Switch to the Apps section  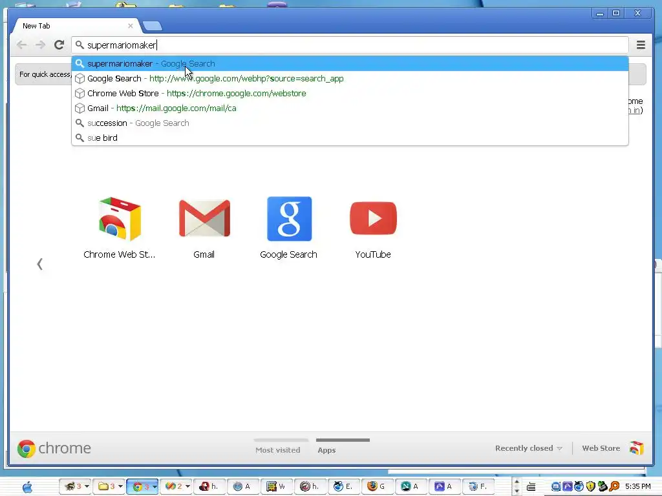(326, 450)
